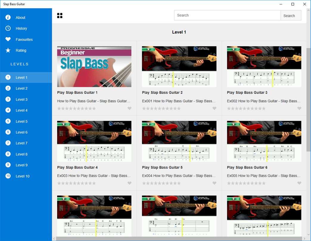Favourite Play Slap Bass Guitar 3 heart

point(299,108)
